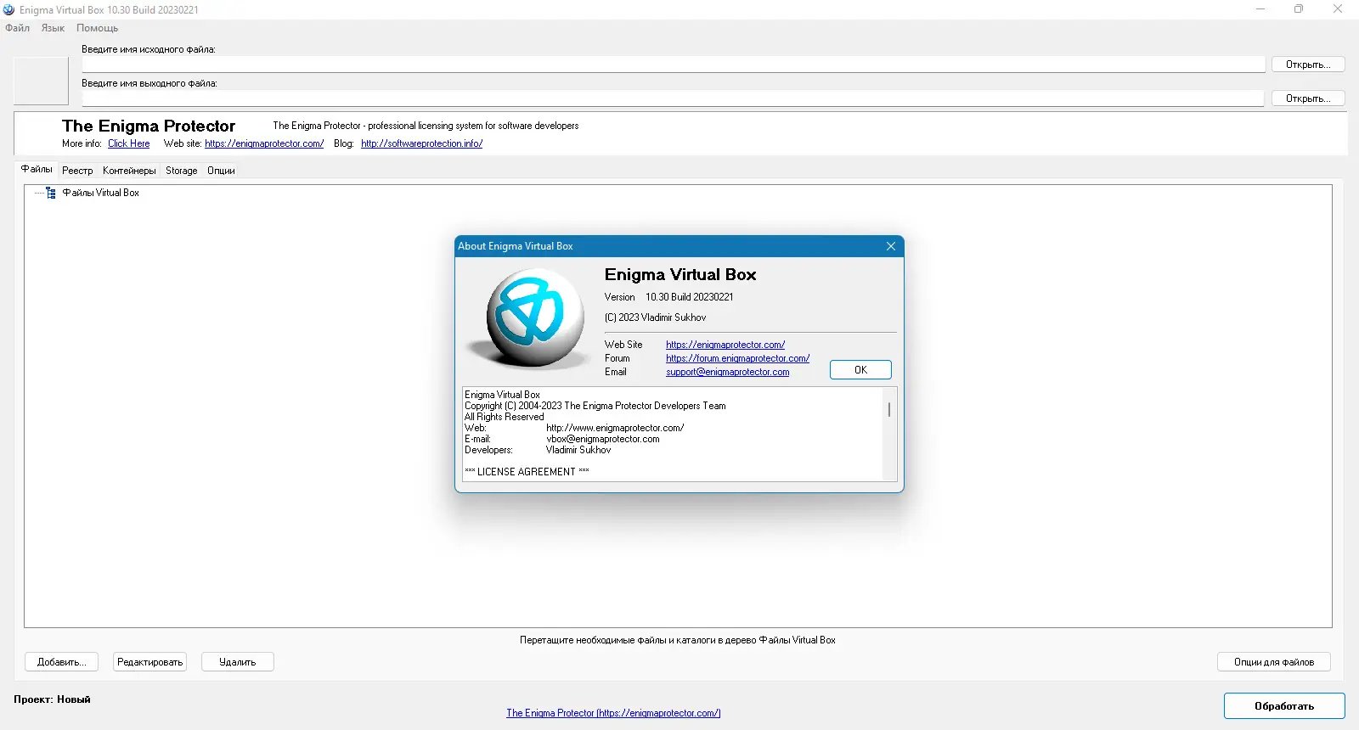Click the Обработать button
The height and width of the screenshot is (730, 1359).
(x=1284, y=706)
